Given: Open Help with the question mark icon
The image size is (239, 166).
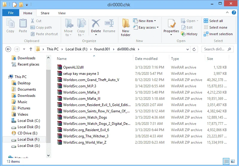Looking at the screenshot, I should pos(234,13).
